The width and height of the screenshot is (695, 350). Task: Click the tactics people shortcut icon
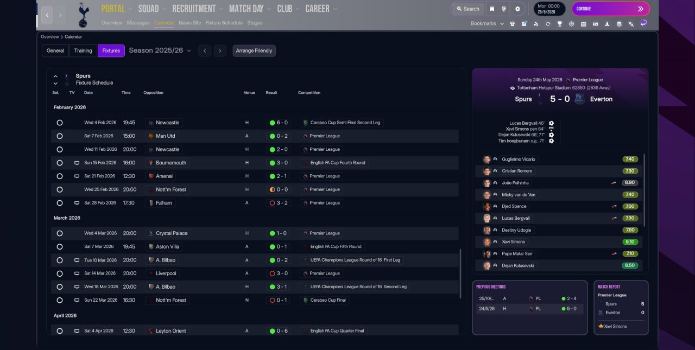point(536,24)
